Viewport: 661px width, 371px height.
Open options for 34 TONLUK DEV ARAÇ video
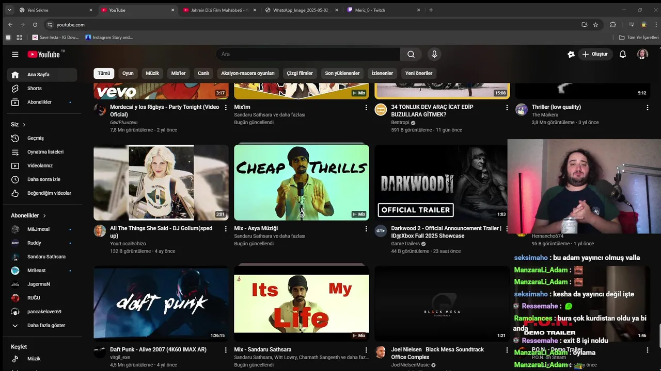(507, 108)
